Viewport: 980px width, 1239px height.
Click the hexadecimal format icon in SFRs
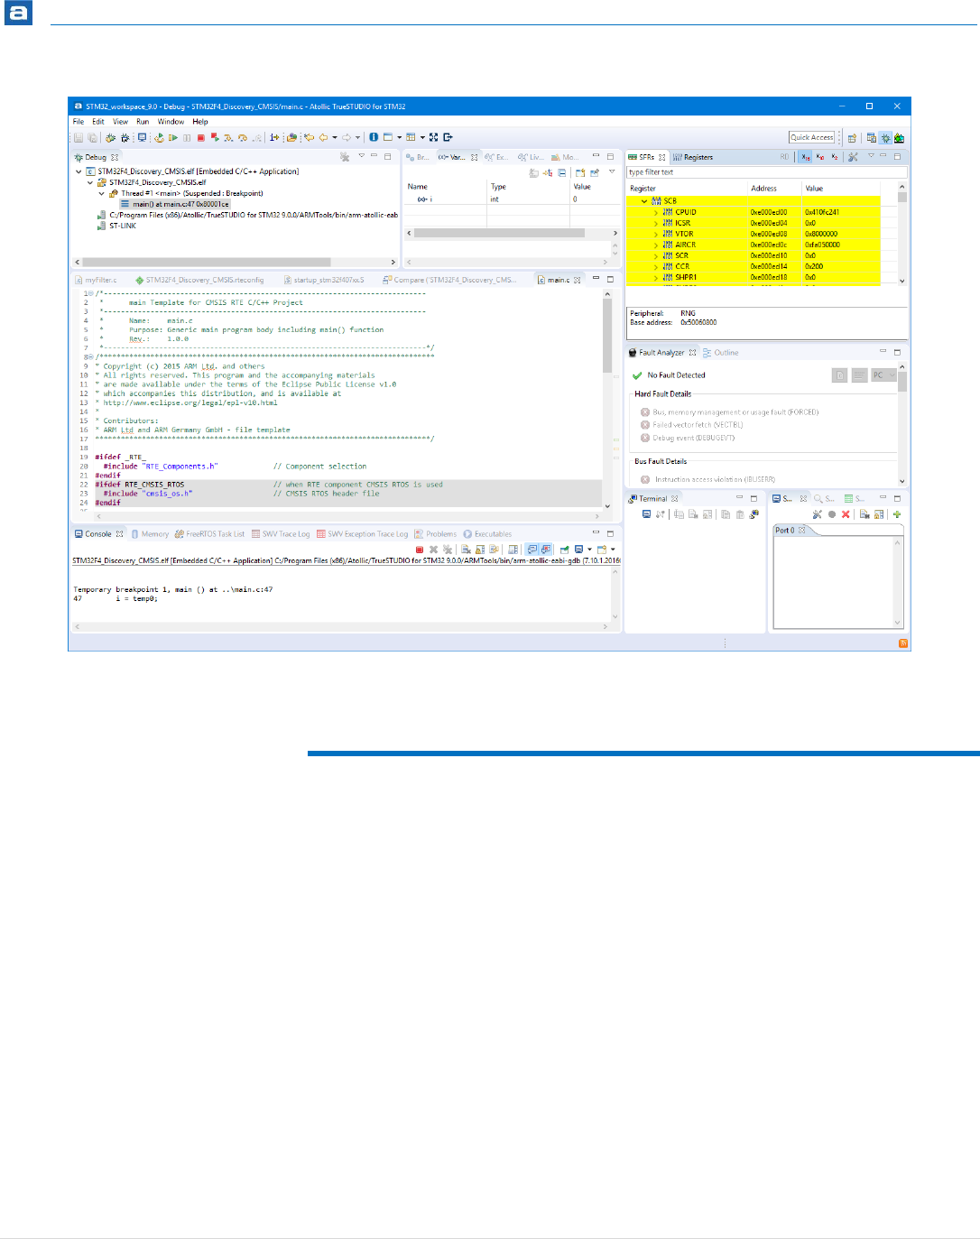806,157
